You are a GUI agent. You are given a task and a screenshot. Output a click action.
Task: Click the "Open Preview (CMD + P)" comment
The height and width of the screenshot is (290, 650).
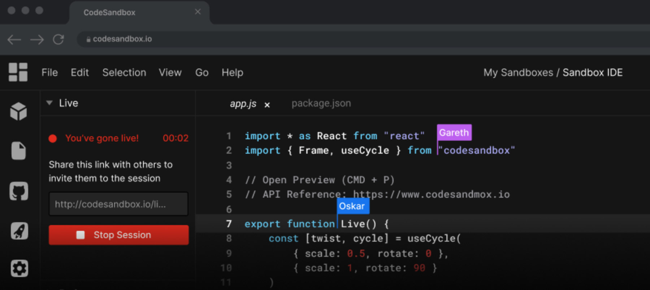[x=320, y=180]
